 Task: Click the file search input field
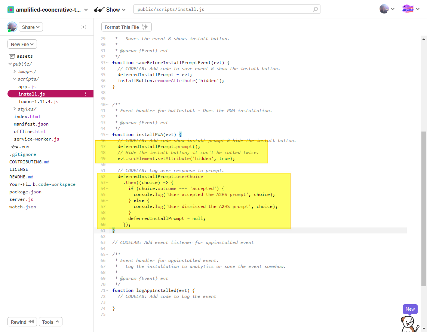(x=227, y=9)
